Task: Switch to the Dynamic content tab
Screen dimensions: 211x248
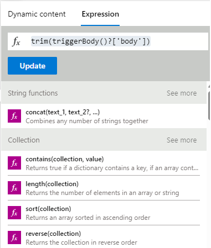Action: tap(37, 14)
